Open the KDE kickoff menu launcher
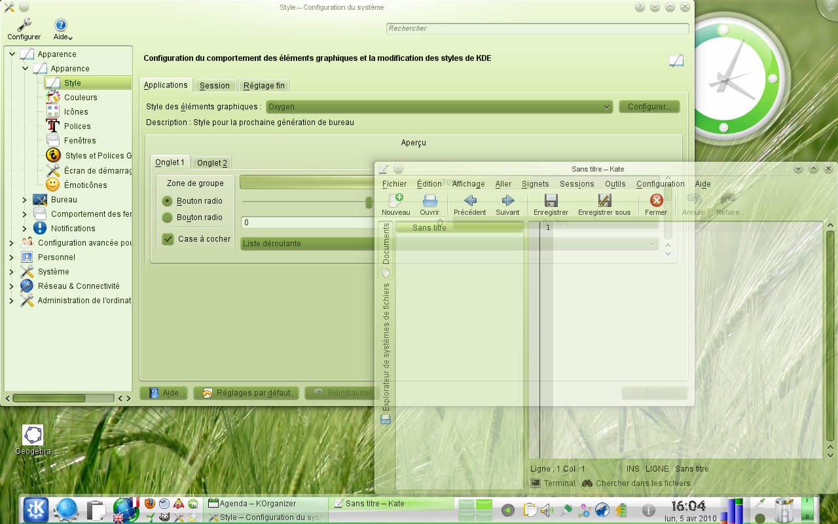Viewport: 838px width, 524px height. [x=36, y=509]
